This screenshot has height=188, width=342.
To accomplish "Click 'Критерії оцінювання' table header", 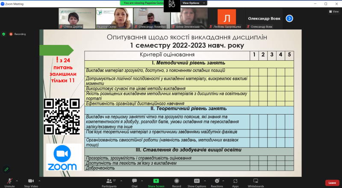I will pos(167,55).
